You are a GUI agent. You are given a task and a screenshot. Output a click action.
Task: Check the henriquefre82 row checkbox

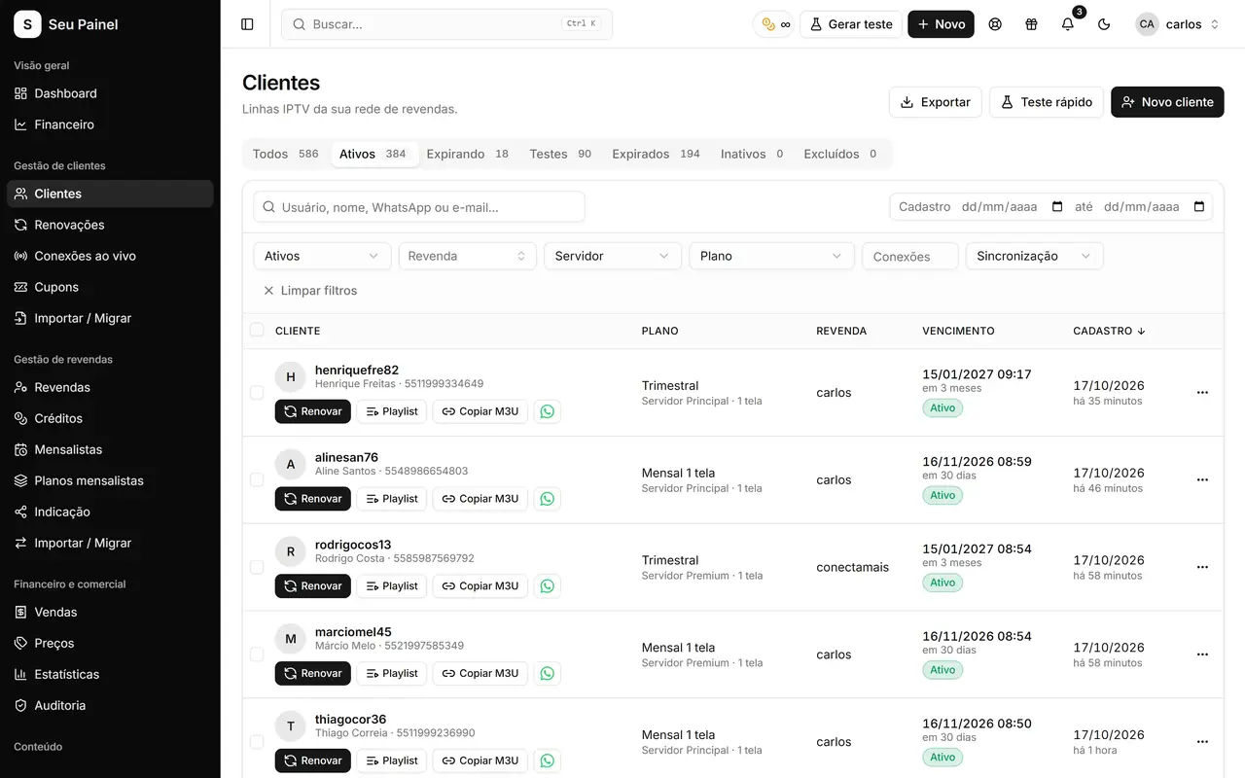coord(257,393)
